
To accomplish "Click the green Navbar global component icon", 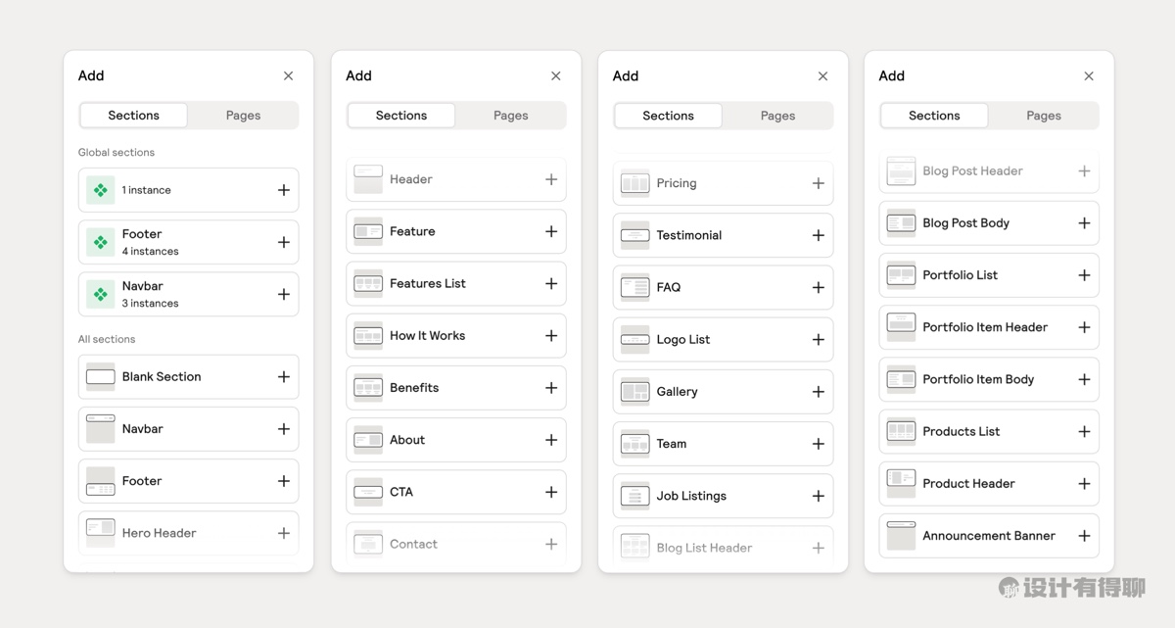I will coord(101,294).
